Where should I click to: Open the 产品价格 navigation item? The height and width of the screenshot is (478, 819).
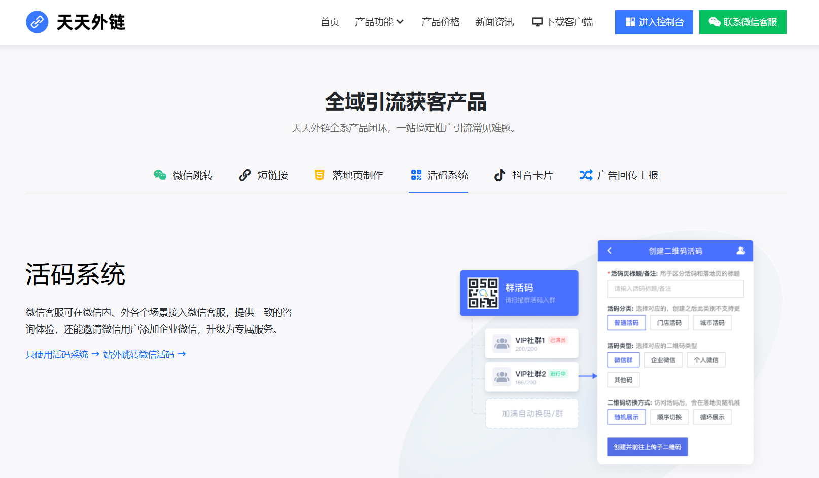(441, 22)
